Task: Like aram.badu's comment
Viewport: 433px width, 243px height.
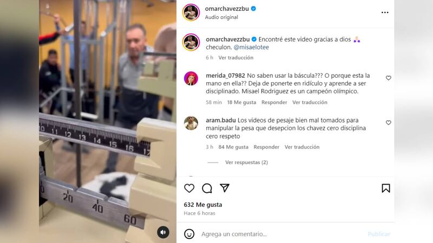Action: pos(388,123)
